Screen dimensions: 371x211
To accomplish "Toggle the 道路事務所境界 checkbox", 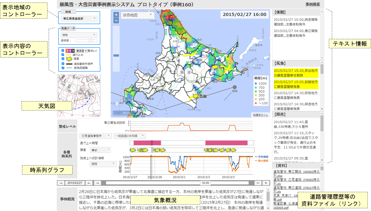I will point(63,64).
